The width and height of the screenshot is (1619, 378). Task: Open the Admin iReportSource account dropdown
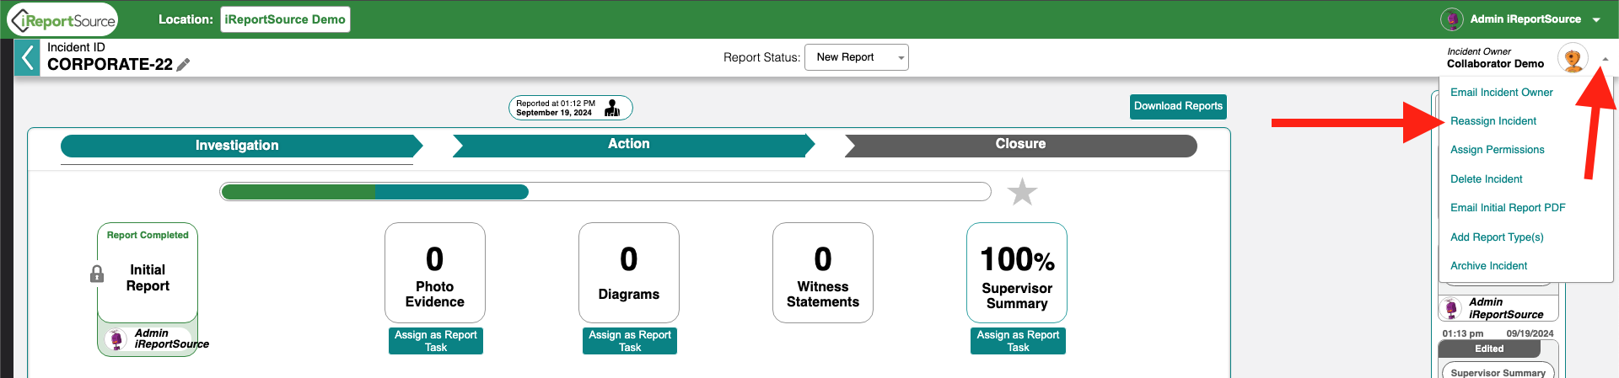pos(1596,19)
